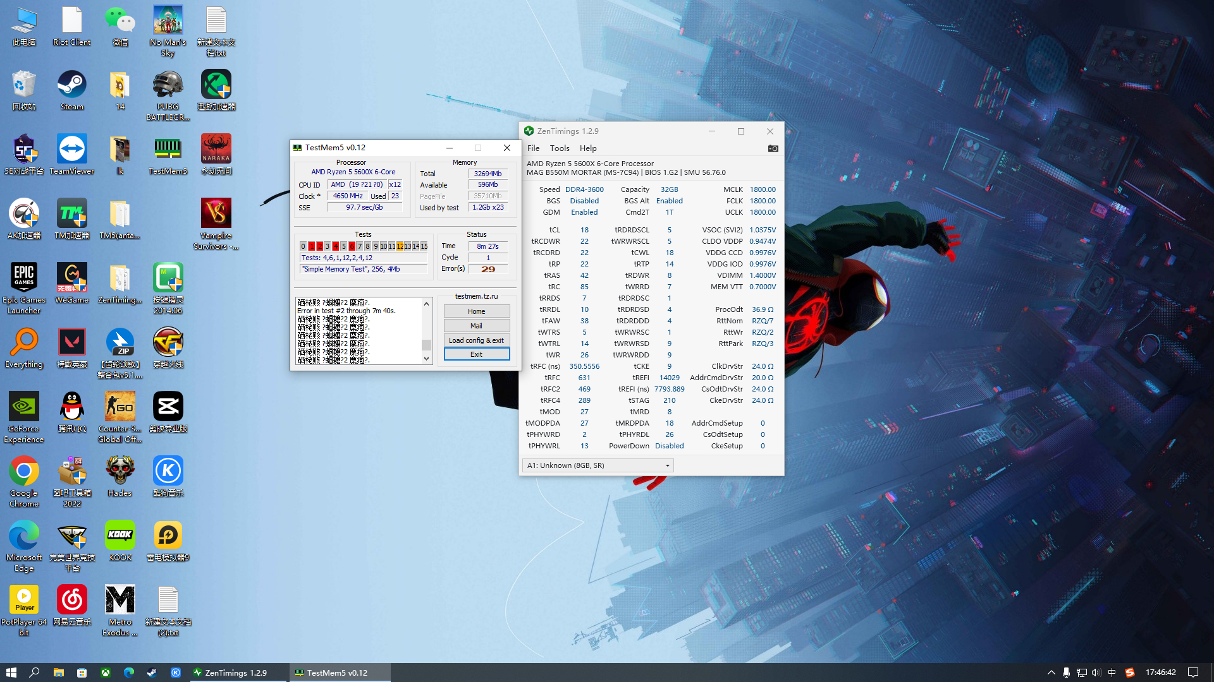
Task: Switch to TestMem5 v0.12 taskbar button
Action: click(340, 673)
